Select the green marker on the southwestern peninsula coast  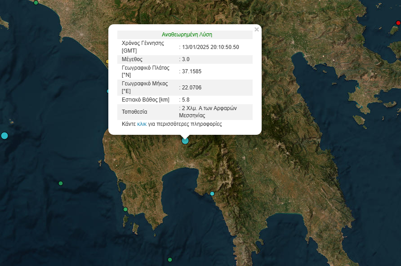(125, 209)
